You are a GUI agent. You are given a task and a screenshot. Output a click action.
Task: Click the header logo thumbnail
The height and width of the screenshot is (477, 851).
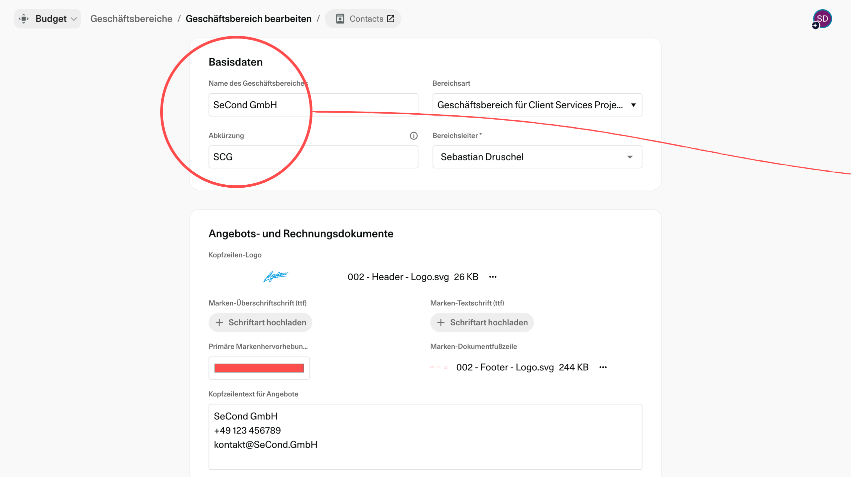pos(276,276)
